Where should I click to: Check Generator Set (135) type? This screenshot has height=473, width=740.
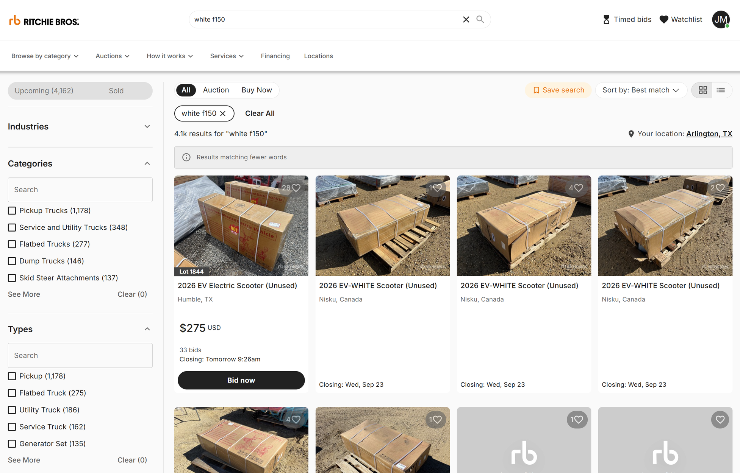(x=12, y=443)
